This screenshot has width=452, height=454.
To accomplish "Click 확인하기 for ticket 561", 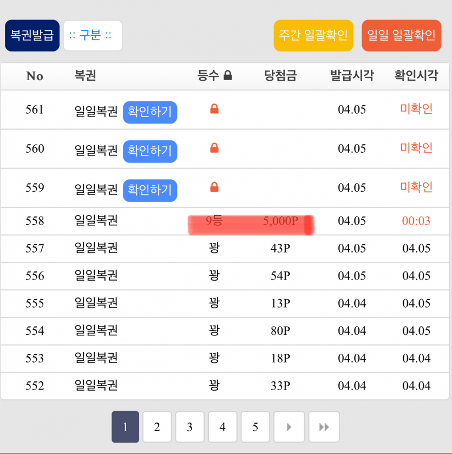I will click(x=150, y=112).
